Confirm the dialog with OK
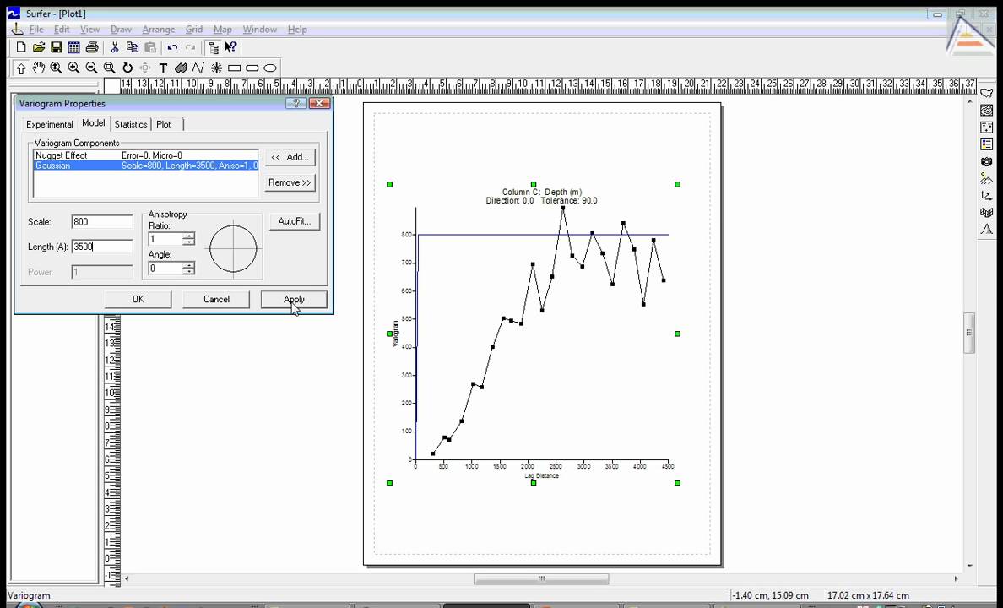This screenshot has height=608, width=1003. 138,300
